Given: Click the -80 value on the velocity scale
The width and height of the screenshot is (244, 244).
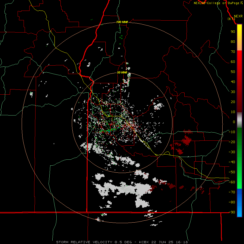Looking at the screenshot, I should [232, 202].
